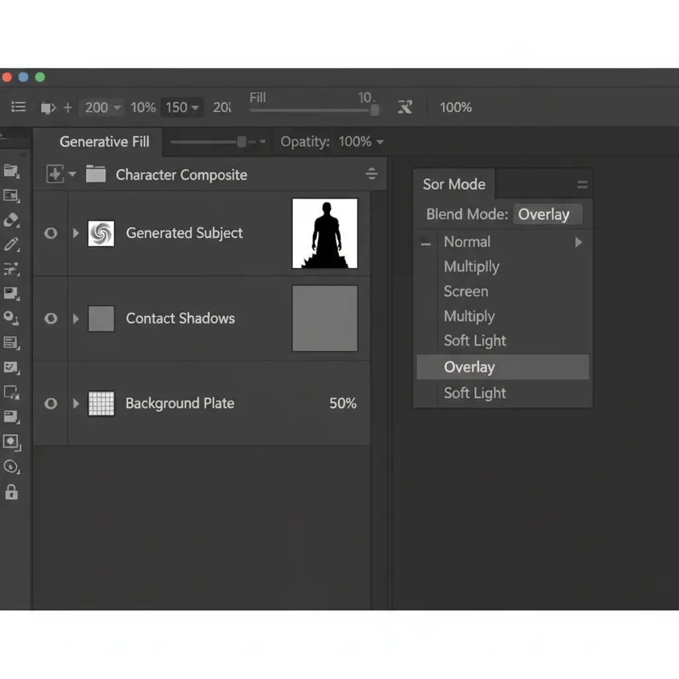
Task: Click the lock icon in left toolbar
Action: tap(11, 492)
